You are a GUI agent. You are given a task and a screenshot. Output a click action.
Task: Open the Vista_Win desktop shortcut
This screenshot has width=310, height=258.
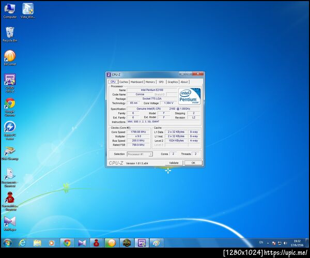point(28,11)
